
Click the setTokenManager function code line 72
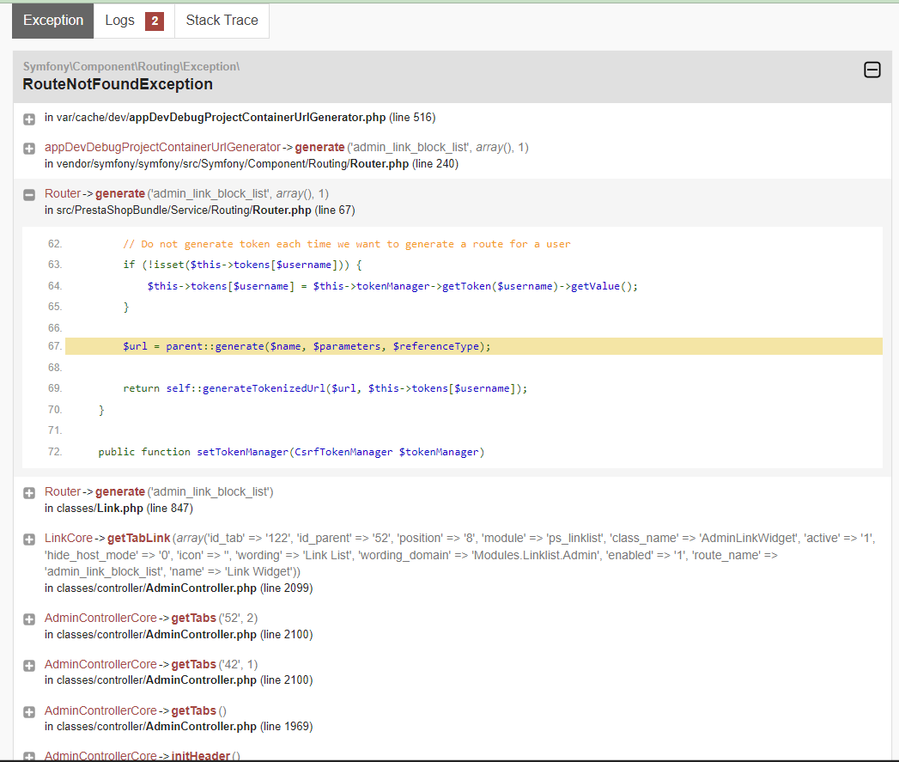(291, 452)
